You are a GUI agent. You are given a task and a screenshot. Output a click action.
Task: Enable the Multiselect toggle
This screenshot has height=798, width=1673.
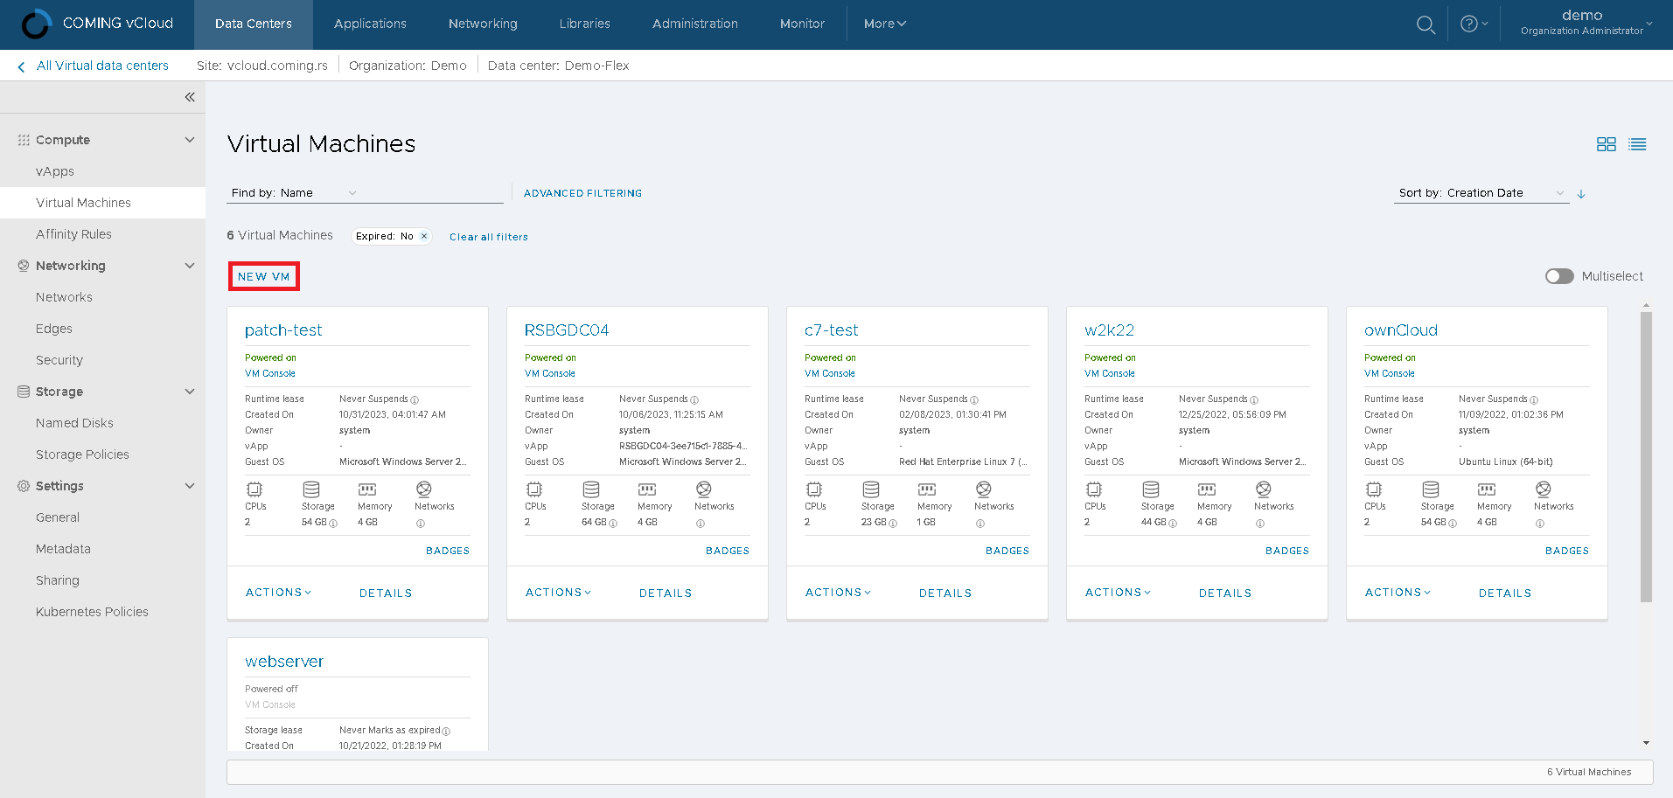1558,276
